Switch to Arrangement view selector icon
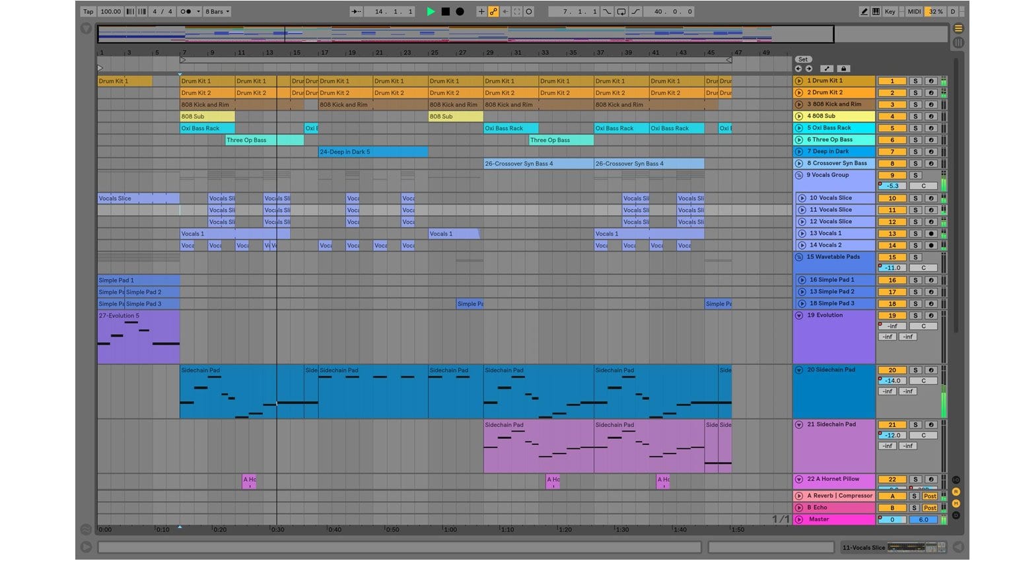This screenshot has width=1017, height=561. click(x=958, y=28)
